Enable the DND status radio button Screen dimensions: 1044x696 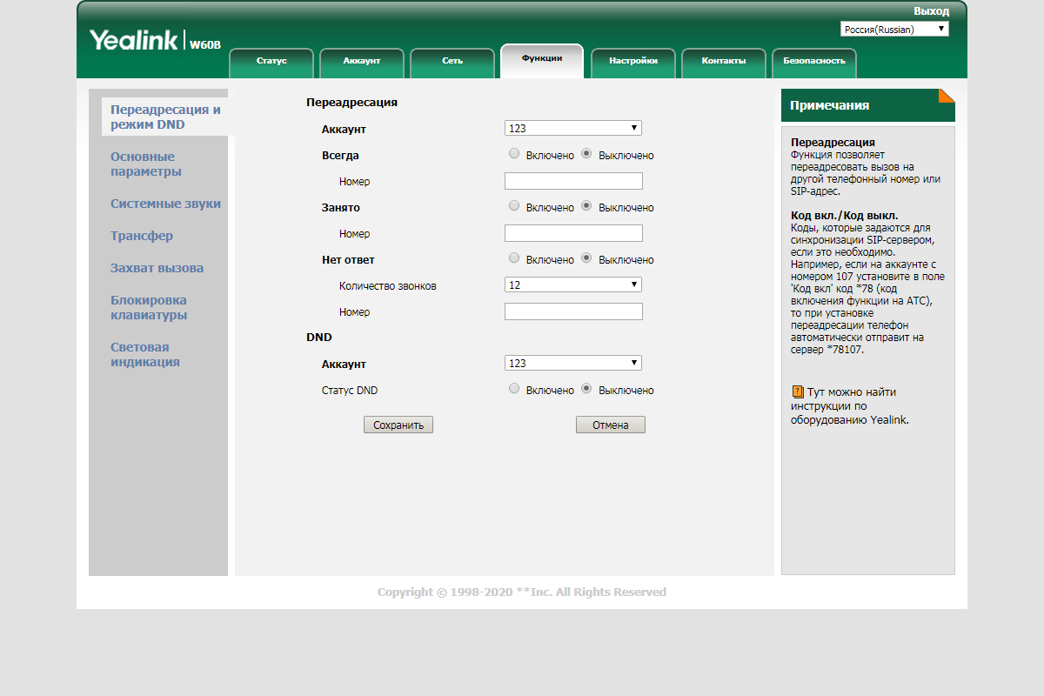514,389
